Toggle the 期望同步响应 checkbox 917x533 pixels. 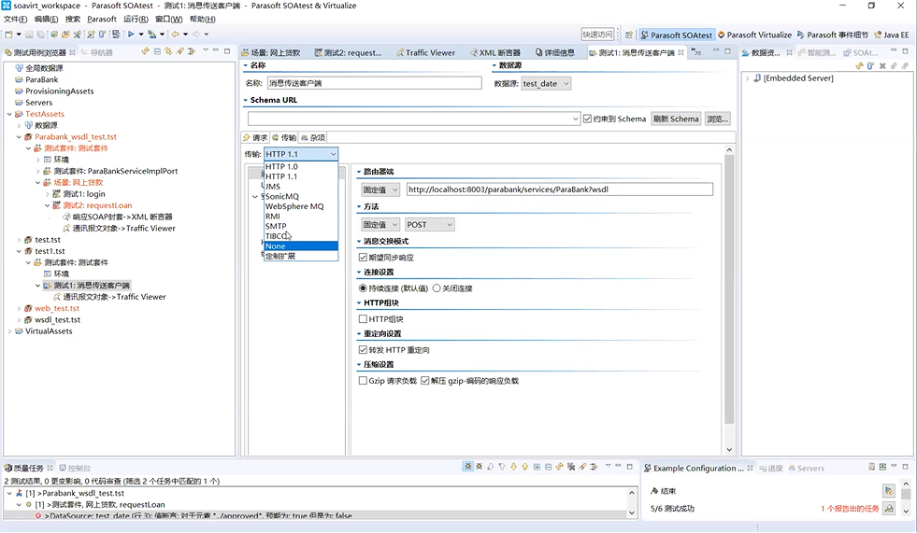[363, 258]
